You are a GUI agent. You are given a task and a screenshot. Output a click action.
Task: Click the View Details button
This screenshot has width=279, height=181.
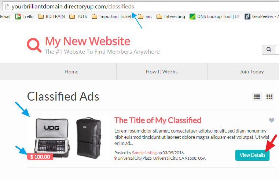[252, 155]
